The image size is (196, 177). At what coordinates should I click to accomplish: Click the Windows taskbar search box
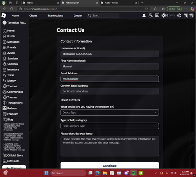tap(69, 173)
